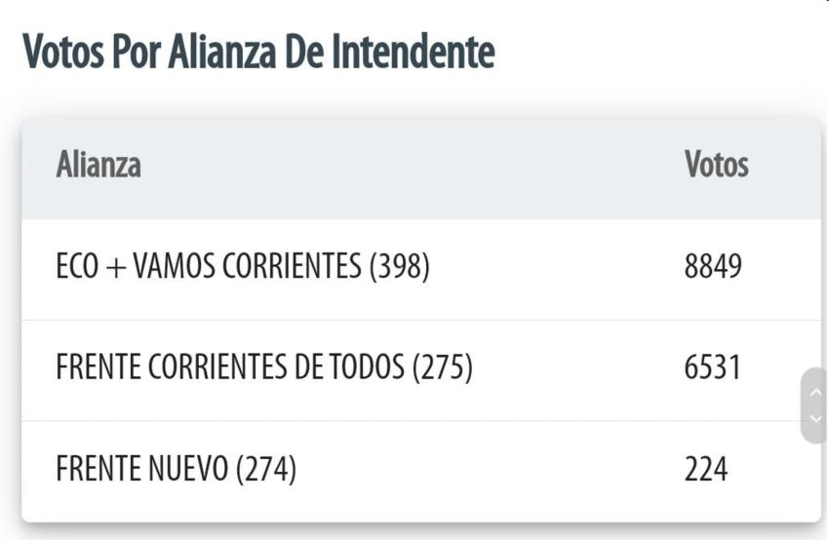The image size is (829, 540).
Task: Sort by the Alianza column header
Action: coord(99,165)
